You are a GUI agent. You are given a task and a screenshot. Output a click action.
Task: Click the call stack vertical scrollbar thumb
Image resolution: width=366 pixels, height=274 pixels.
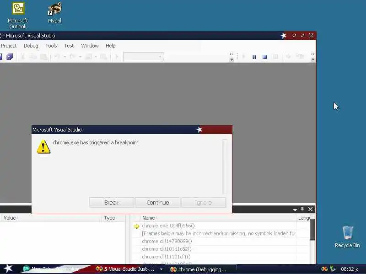pos(312,229)
